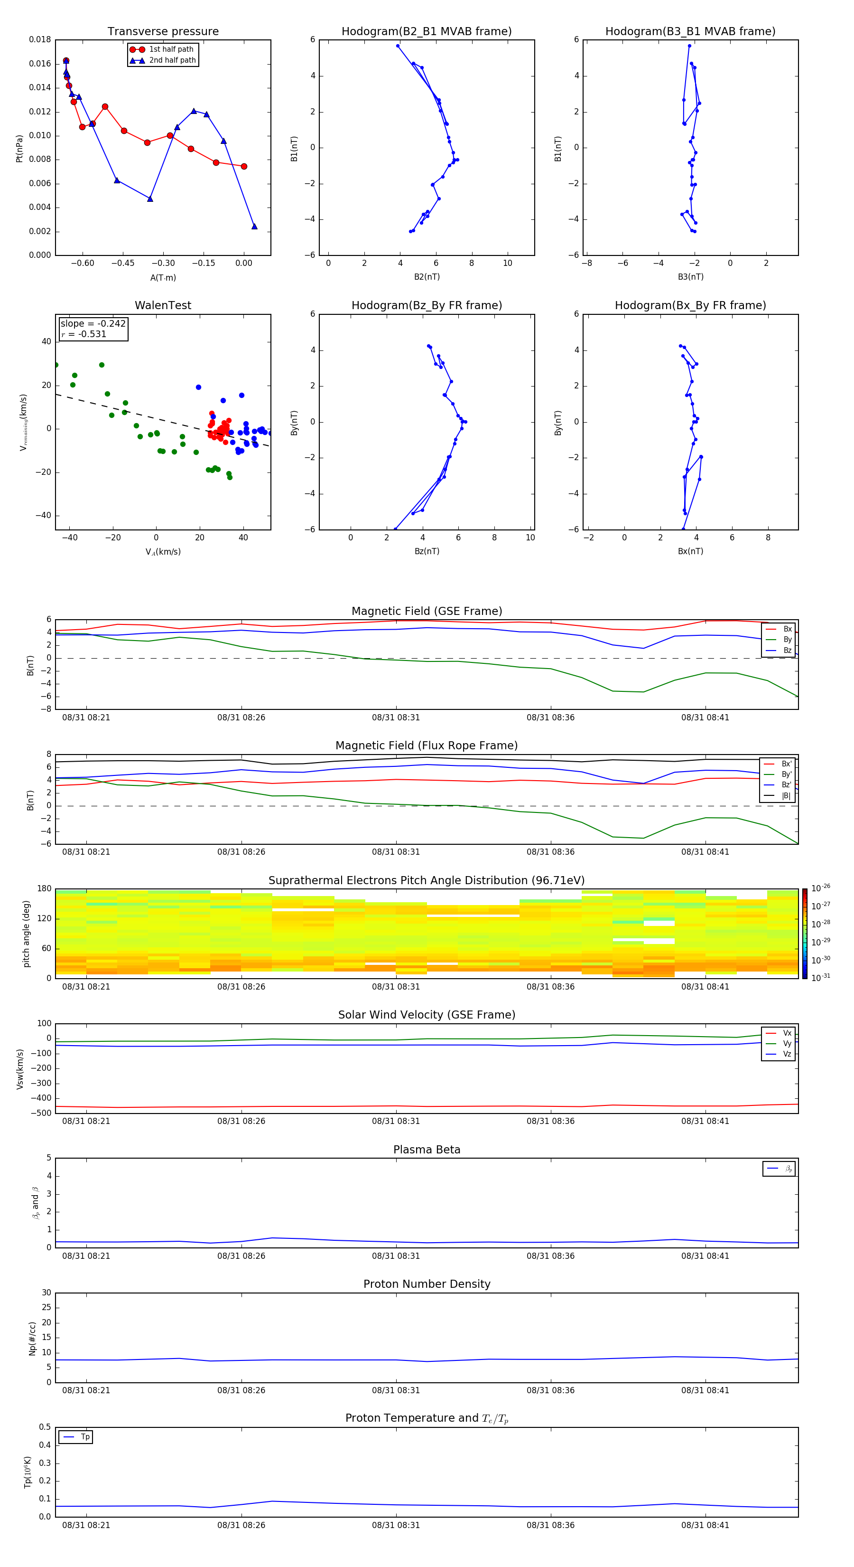Click the Bx legend entry in GSE plot
The width and height of the screenshot is (854, 1567).
coord(779,629)
